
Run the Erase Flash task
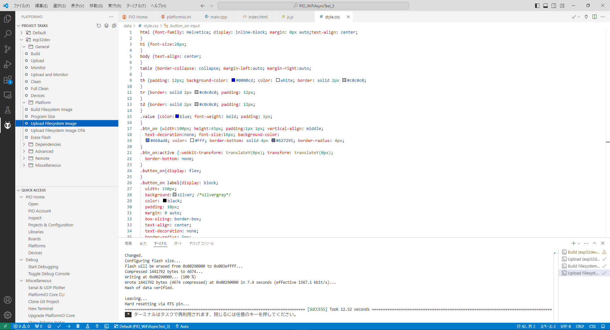tap(41, 137)
